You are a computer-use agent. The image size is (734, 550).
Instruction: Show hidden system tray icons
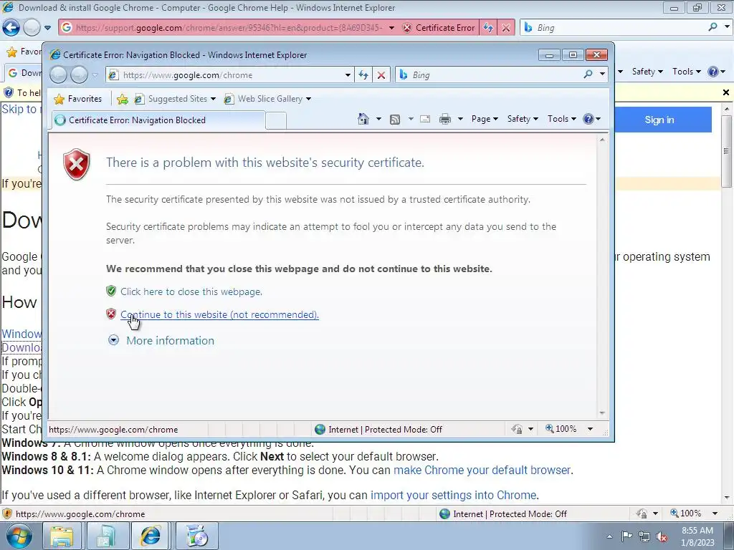[609, 536]
